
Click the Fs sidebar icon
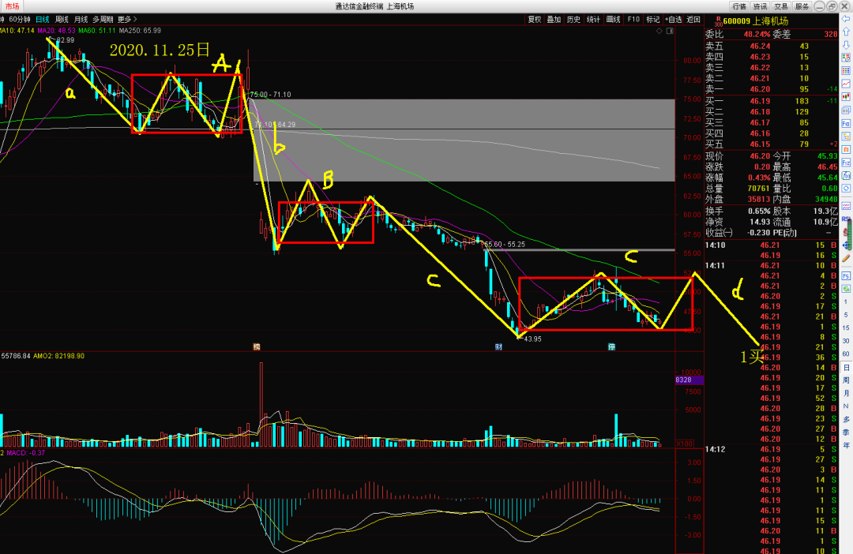click(x=846, y=276)
